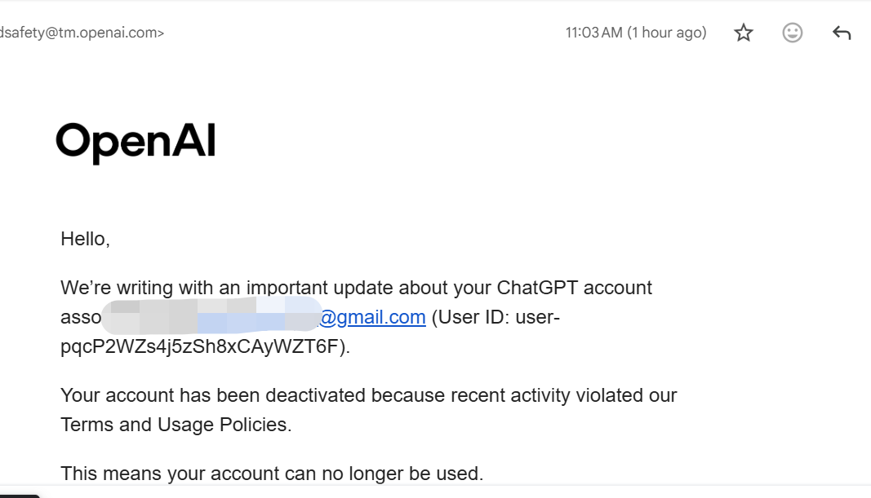Add an emoji reaction to the email
This screenshot has width=871, height=498.
point(792,33)
